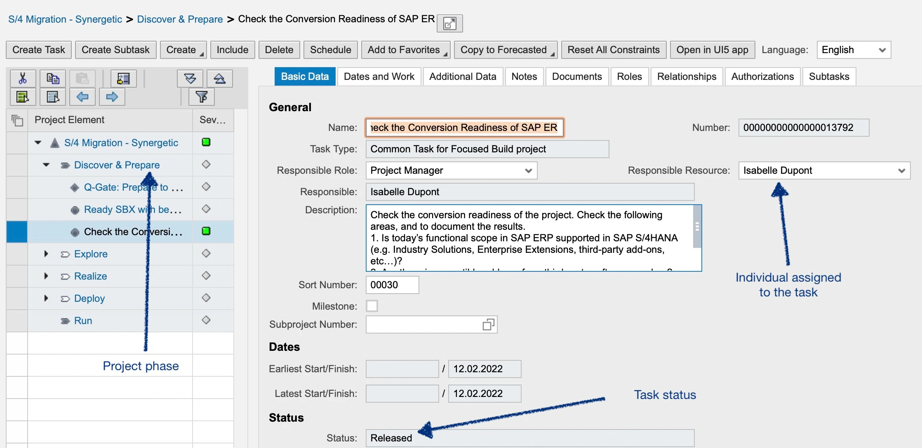Click the Cut icon in toolbar

click(21, 77)
